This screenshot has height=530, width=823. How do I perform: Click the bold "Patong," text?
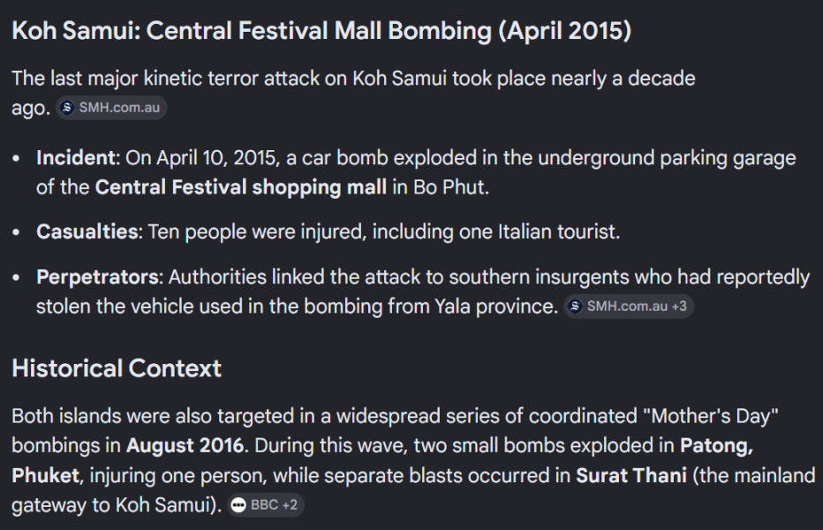[715, 445]
